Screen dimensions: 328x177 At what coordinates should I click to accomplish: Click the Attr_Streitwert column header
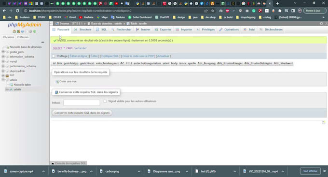pyautogui.click(x=283, y=63)
